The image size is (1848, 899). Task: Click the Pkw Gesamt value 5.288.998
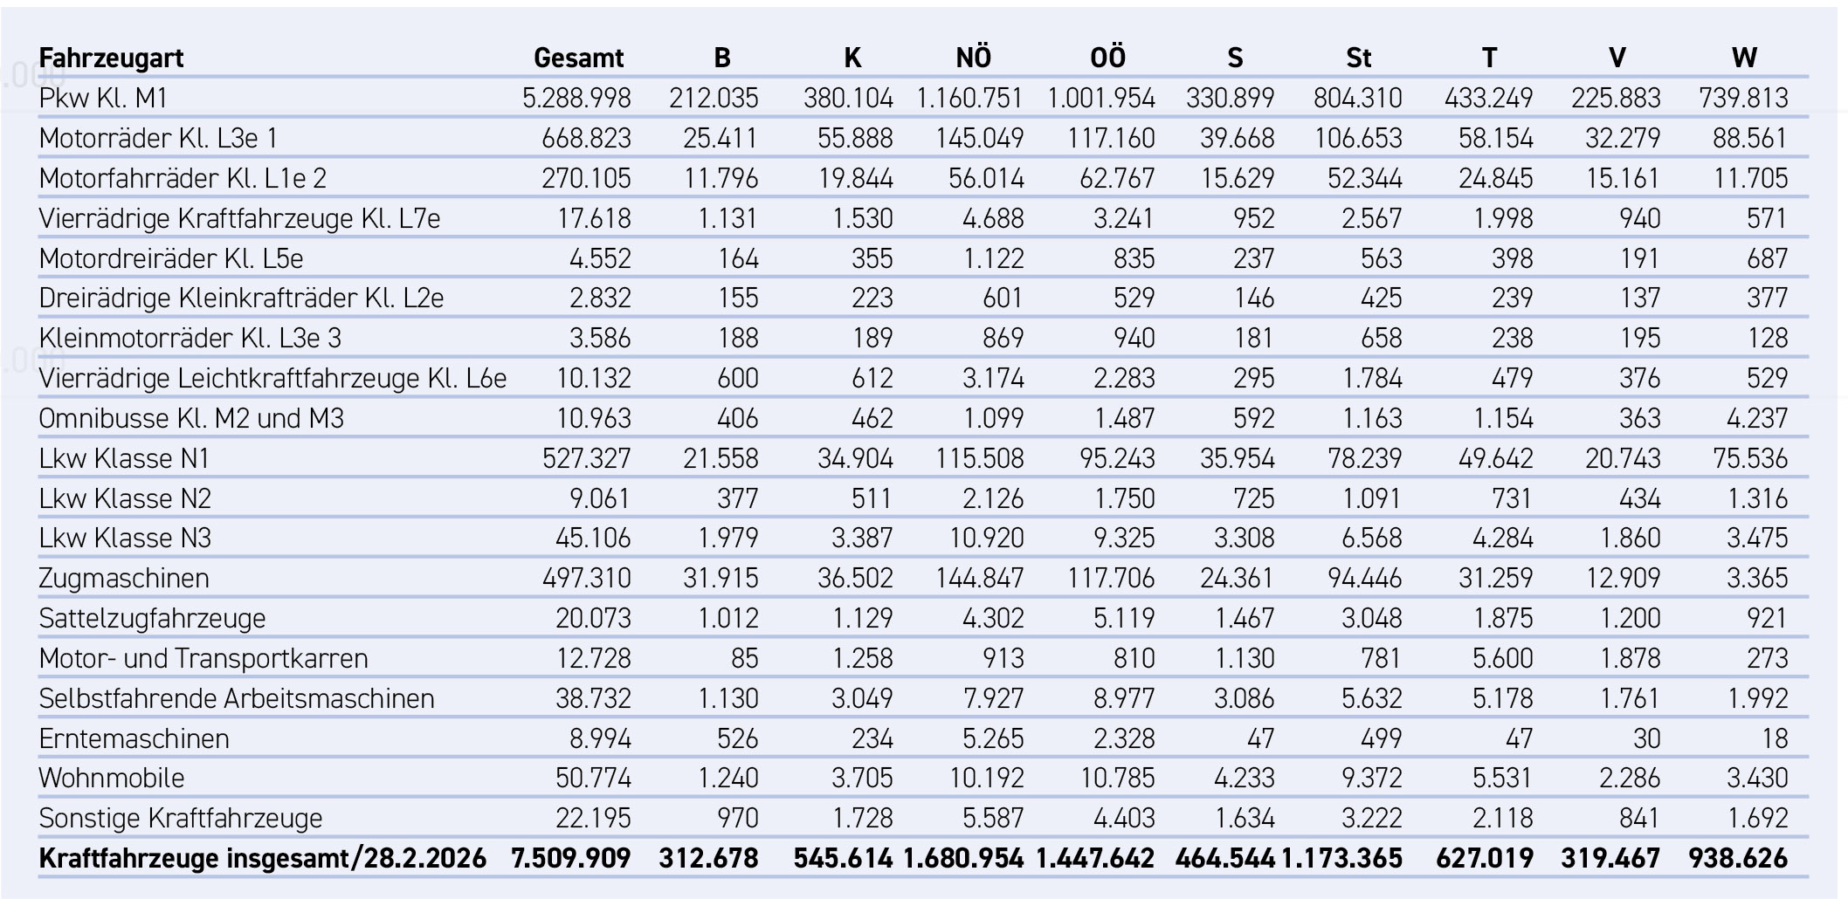click(576, 98)
